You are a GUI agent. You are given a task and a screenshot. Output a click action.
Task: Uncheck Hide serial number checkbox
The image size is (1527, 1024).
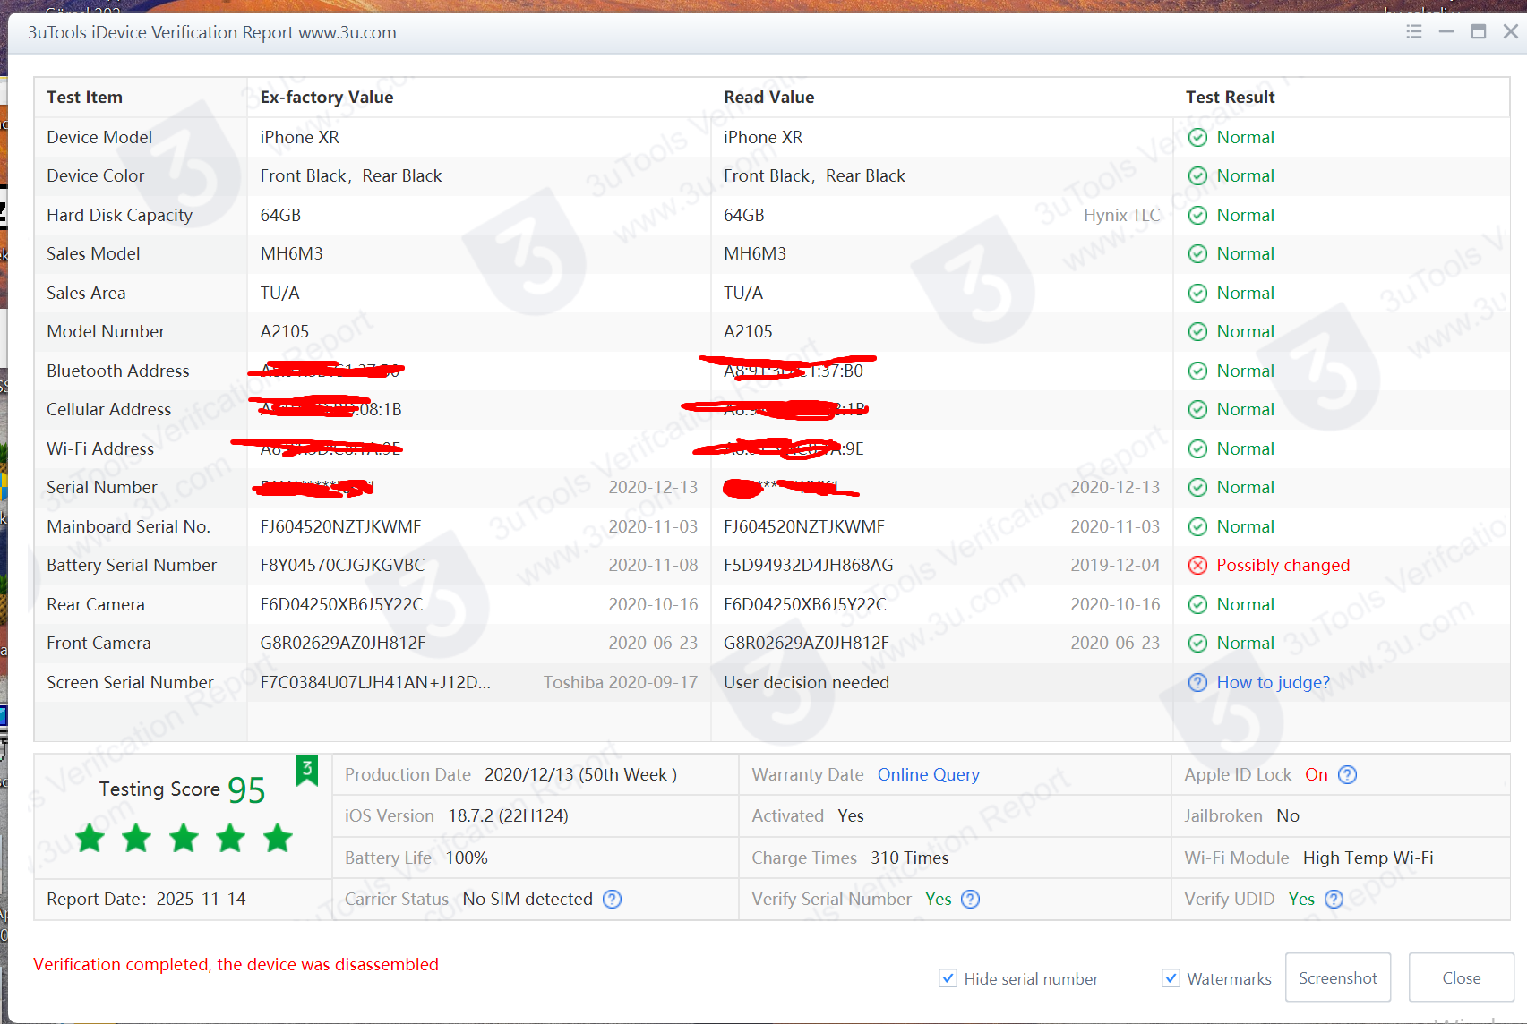tap(948, 978)
